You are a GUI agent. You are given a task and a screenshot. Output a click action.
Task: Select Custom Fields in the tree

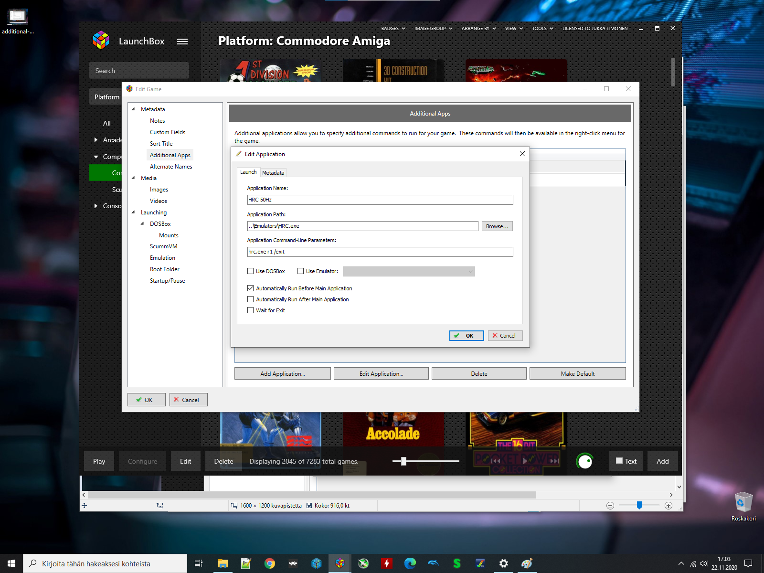tap(168, 132)
